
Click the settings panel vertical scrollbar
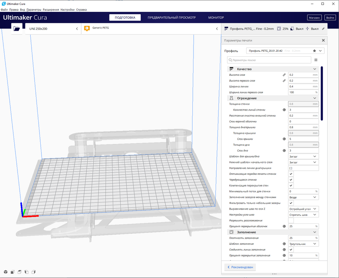point(322,93)
